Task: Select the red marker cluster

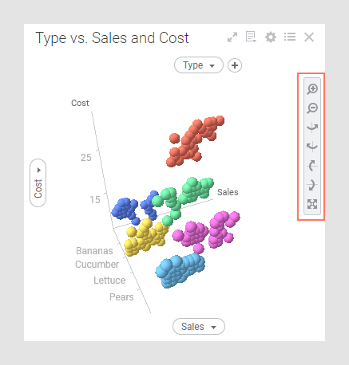Action: pyautogui.click(x=195, y=141)
